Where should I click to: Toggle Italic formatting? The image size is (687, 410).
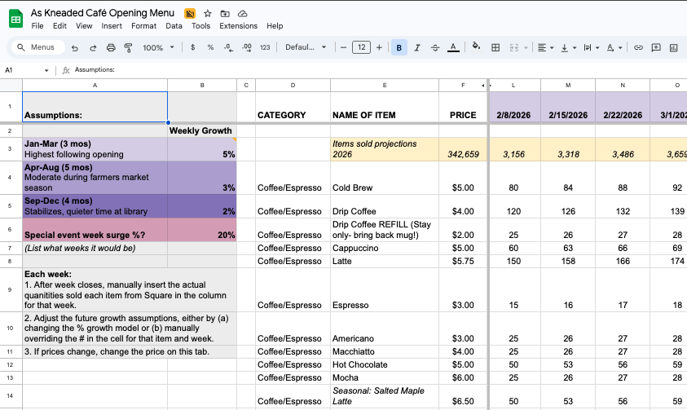pyautogui.click(x=417, y=47)
